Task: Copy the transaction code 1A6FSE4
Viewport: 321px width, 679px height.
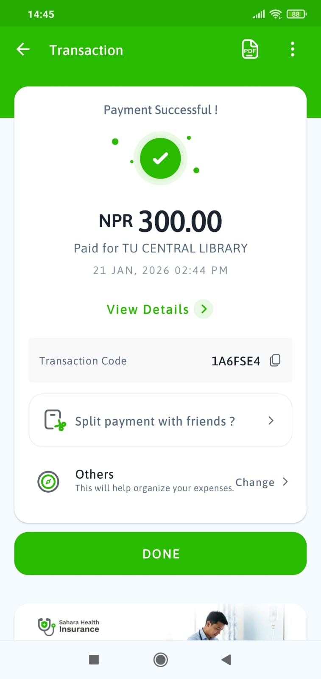Action: tap(275, 361)
